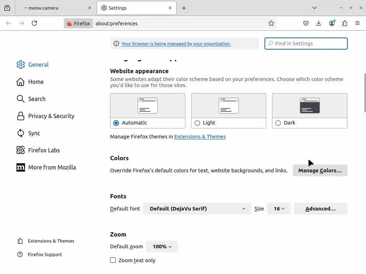Open the Extensions puzzle icon in toolbar
The image size is (366, 274).
pyautogui.click(x=345, y=23)
